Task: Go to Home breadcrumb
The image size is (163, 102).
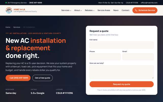Action: click(x=8, y=27)
